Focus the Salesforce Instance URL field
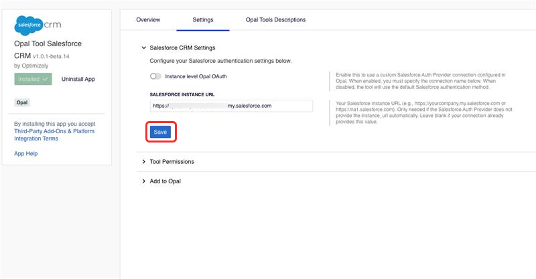 [x=231, y=106]
